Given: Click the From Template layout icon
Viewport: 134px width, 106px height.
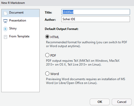Looking at the screenshot, I should (x=5, y=37).
